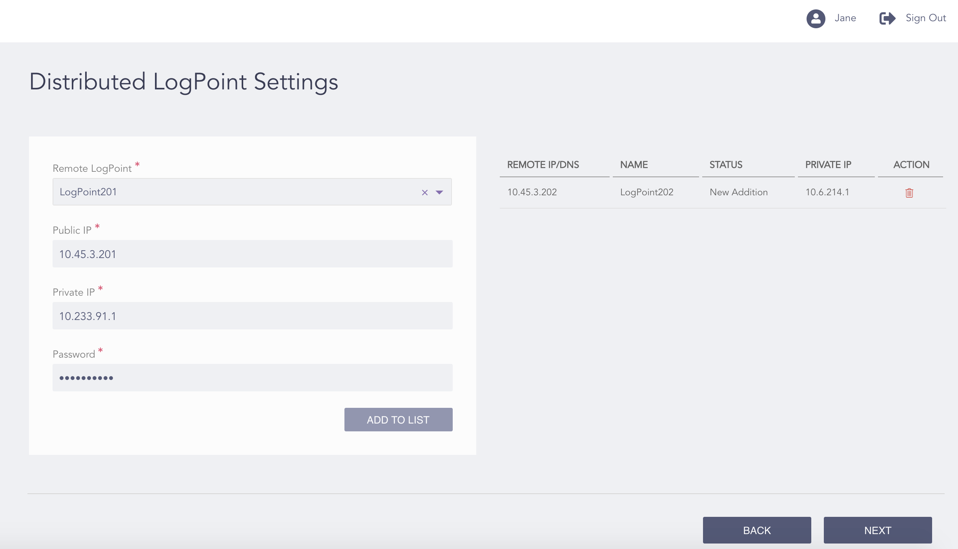Open the dropdown arrow in Remote LogPoint field
958x549 pixels.
(x=439, y=193)
